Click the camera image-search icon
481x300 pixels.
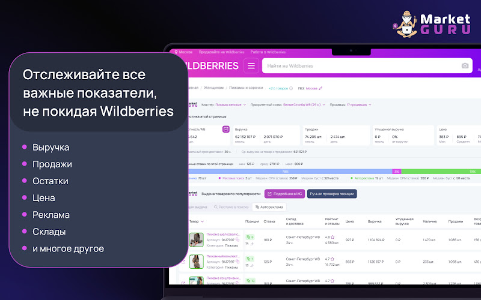pos(465,66)
